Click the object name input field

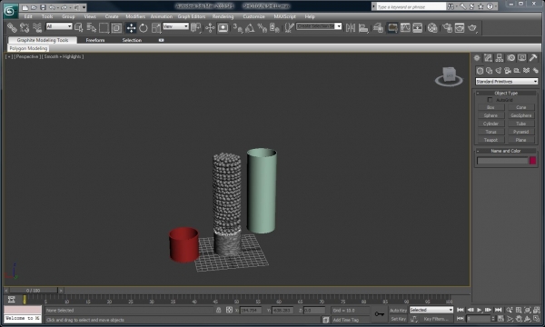[x=502, y=161]
